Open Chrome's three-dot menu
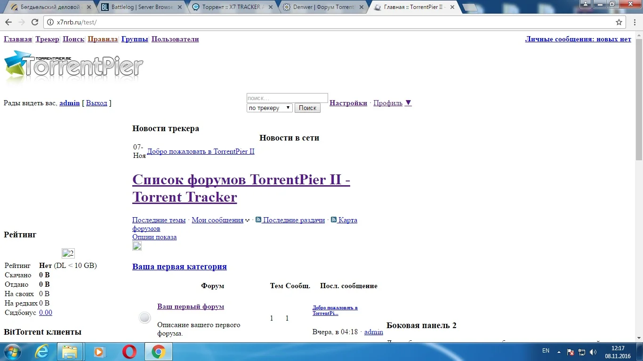The image size is (643, 361). pos(634,22)
